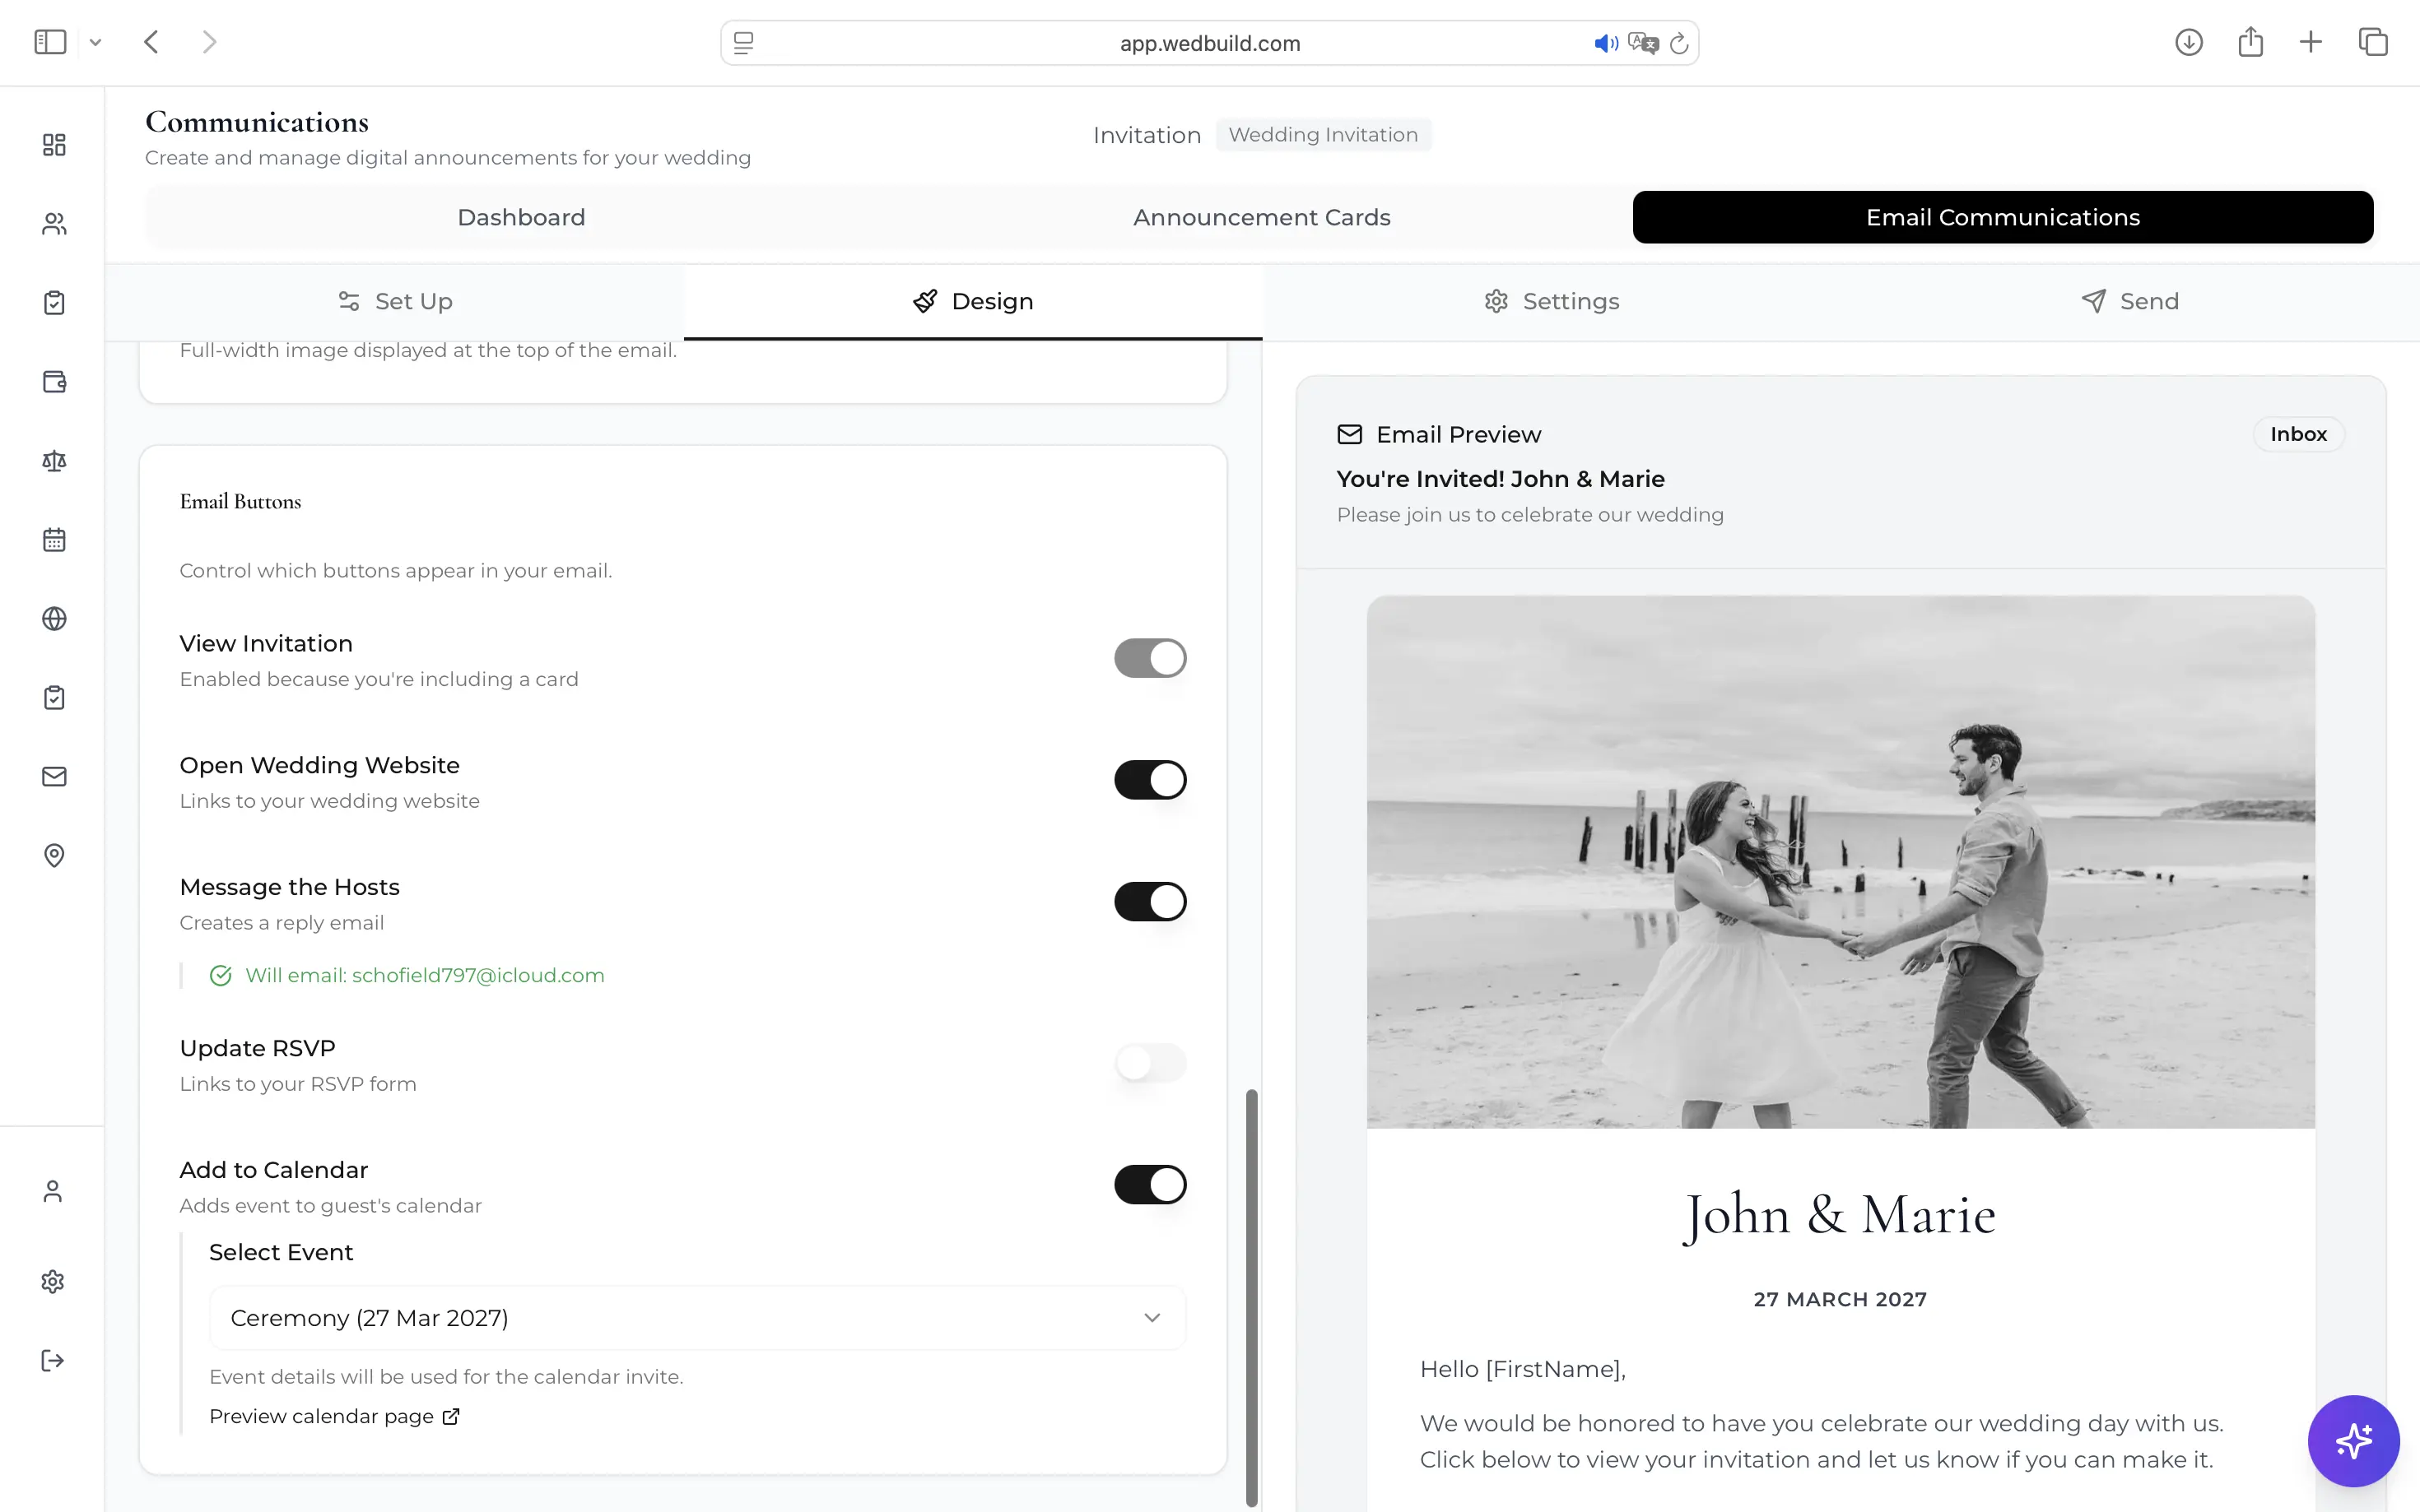Screen dimensions: 2420x1512
Task: Click the Inbox badge in Email Preview
Action: point(2298,434)
